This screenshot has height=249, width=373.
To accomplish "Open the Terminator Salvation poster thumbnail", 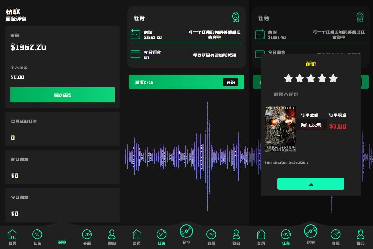I will click(x=280, y=129).
